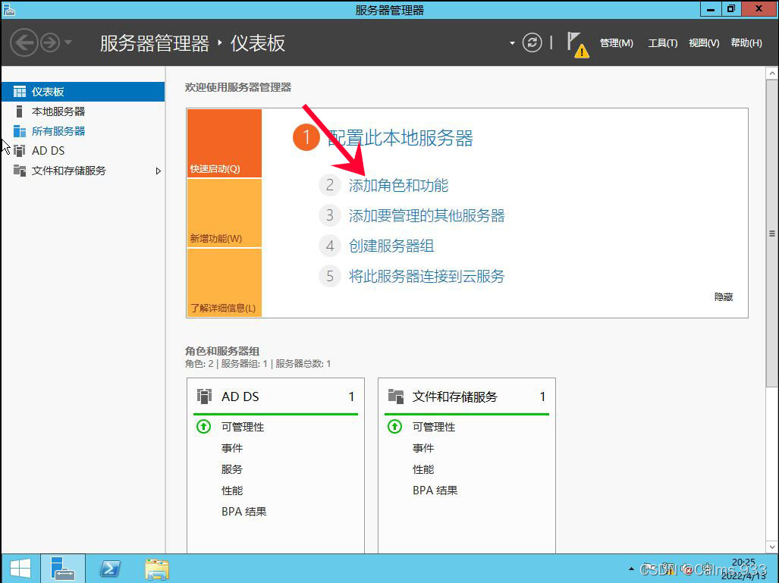Open File Explorer from the taskbar

(x=157, y=569)
